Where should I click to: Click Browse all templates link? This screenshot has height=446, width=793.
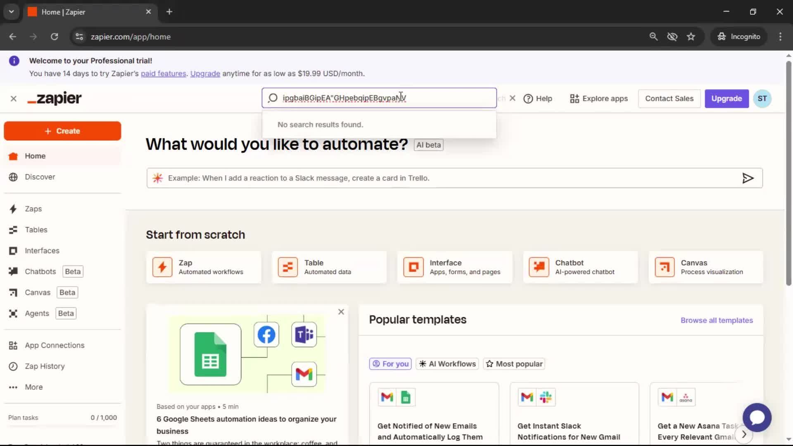coord(717,320)
